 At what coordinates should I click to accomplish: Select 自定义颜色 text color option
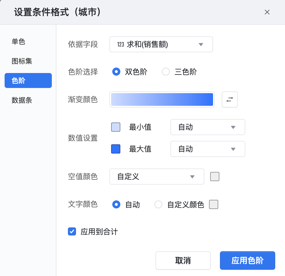[x=158, y=204]
